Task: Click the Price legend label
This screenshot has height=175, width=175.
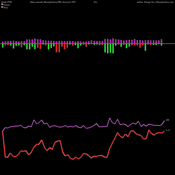Action: coord(6,8)
